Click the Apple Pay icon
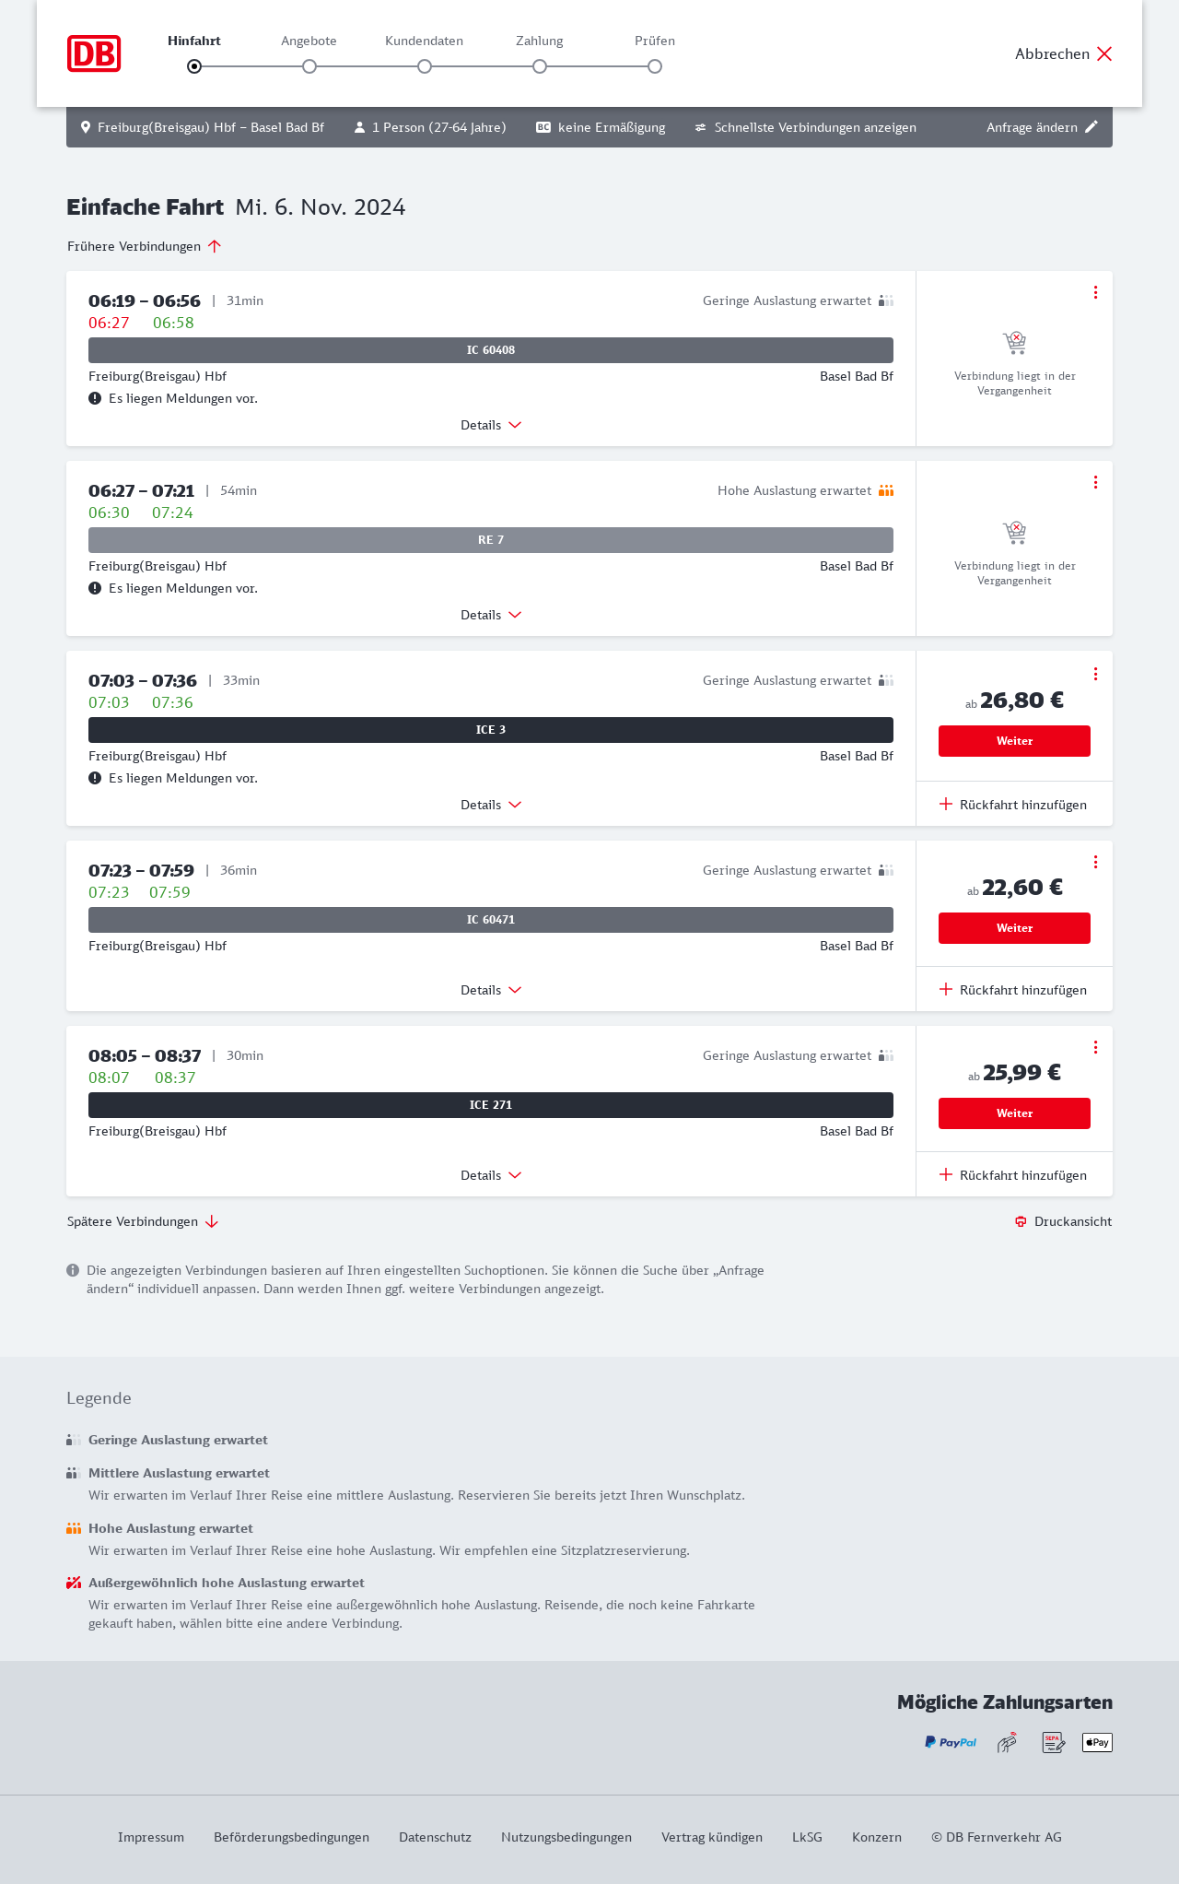Screen dimensions: 1179x1884 1097,1742
